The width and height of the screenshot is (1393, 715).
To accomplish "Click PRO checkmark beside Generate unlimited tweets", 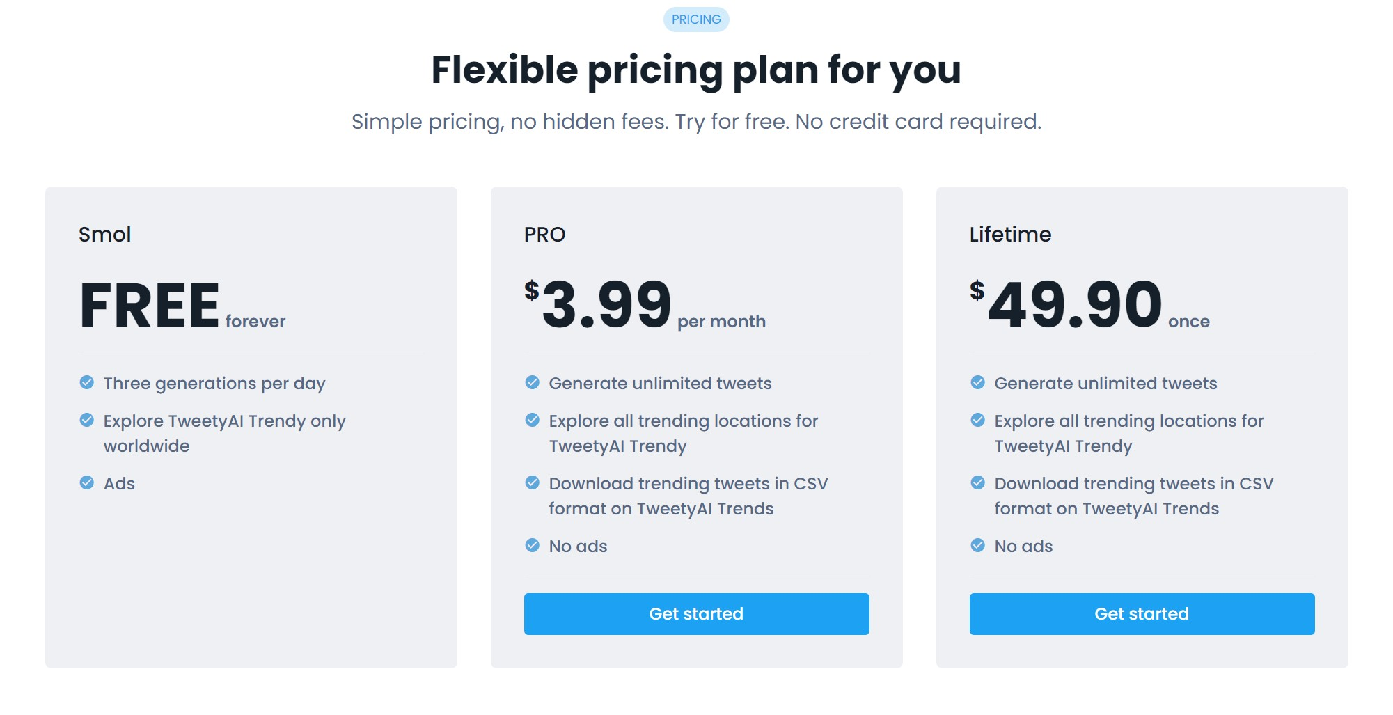I will [x=533, y=382].
